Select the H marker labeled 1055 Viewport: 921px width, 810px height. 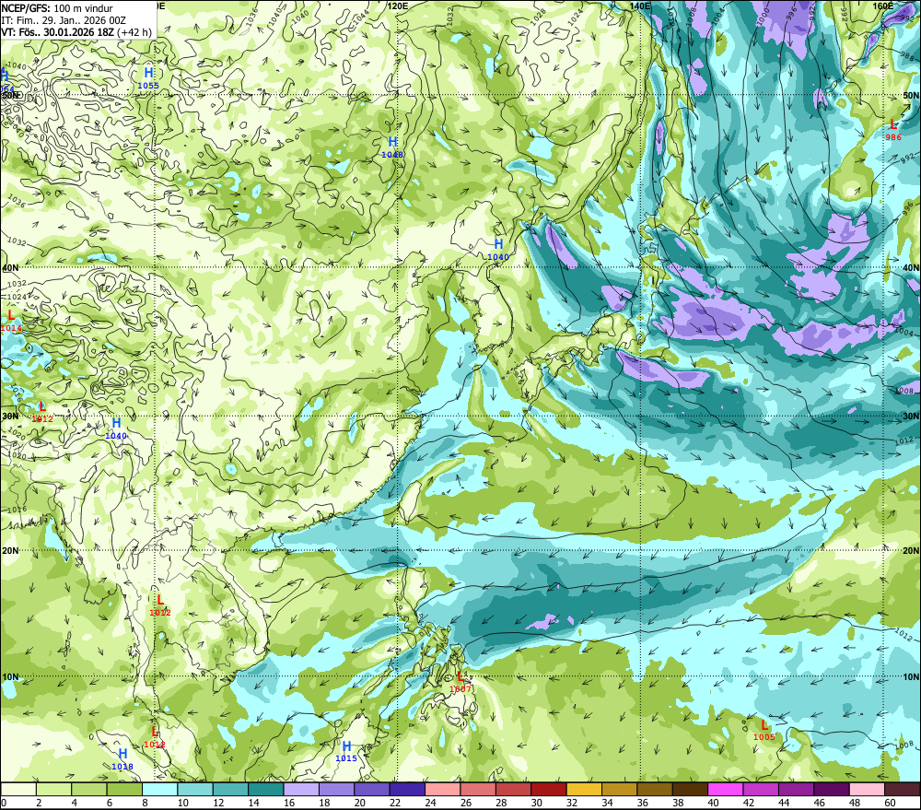(x=148, y=78)
